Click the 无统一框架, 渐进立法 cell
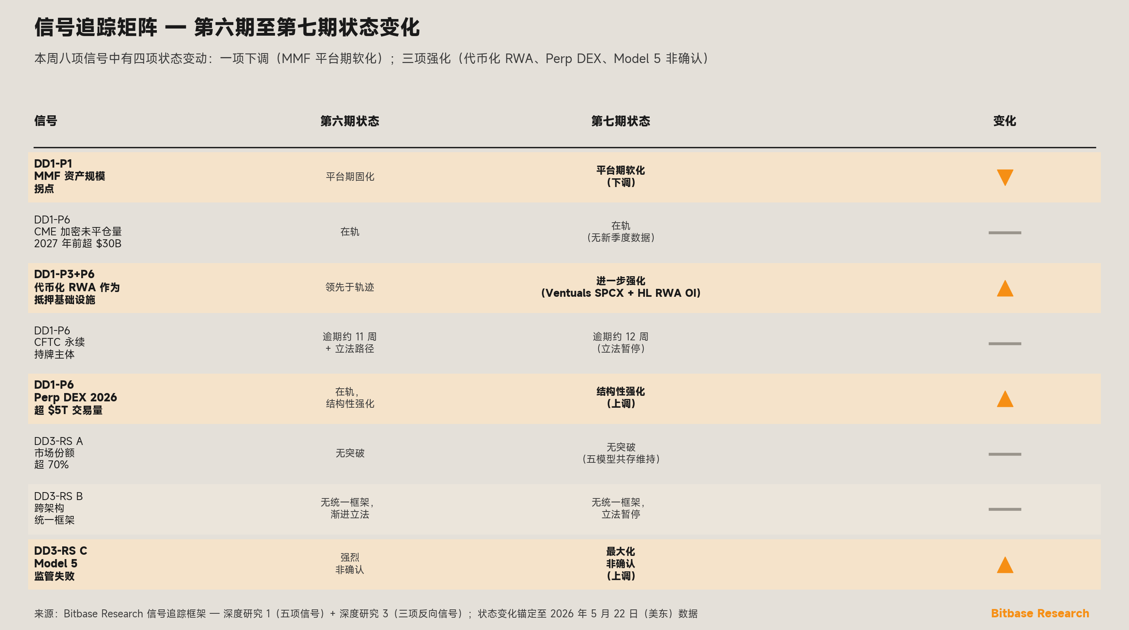1129x630 pixels. [x=347, y=508]
